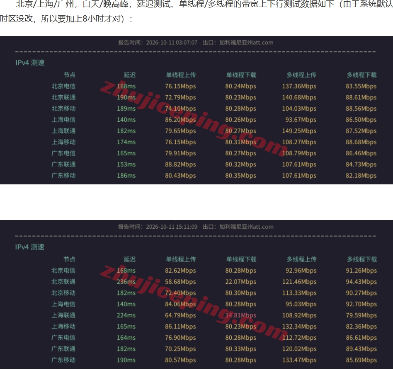Click the 80.31Mbps download value

pos(240,142)
